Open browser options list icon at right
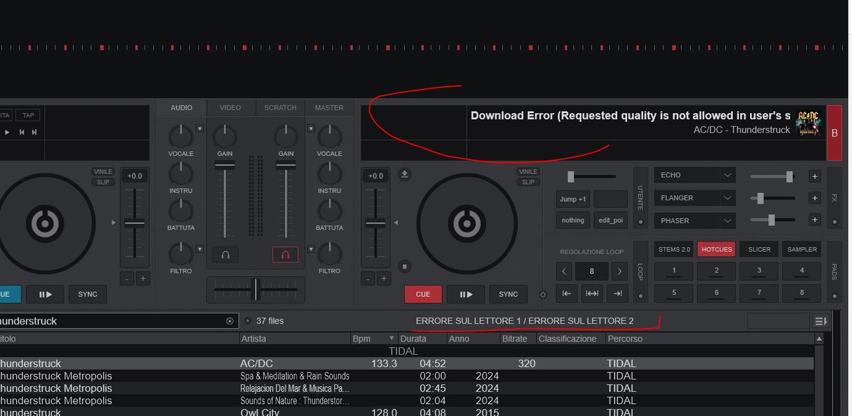Viewport: 852px width, 416px height. tap(821, 321)
